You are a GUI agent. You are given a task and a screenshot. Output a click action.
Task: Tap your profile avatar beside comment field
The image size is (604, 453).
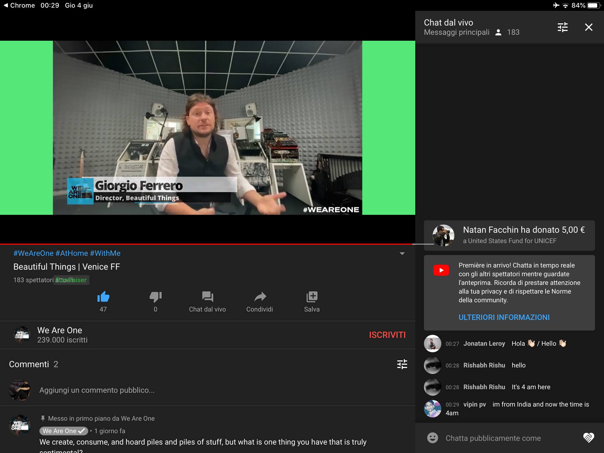click(20, 390)
